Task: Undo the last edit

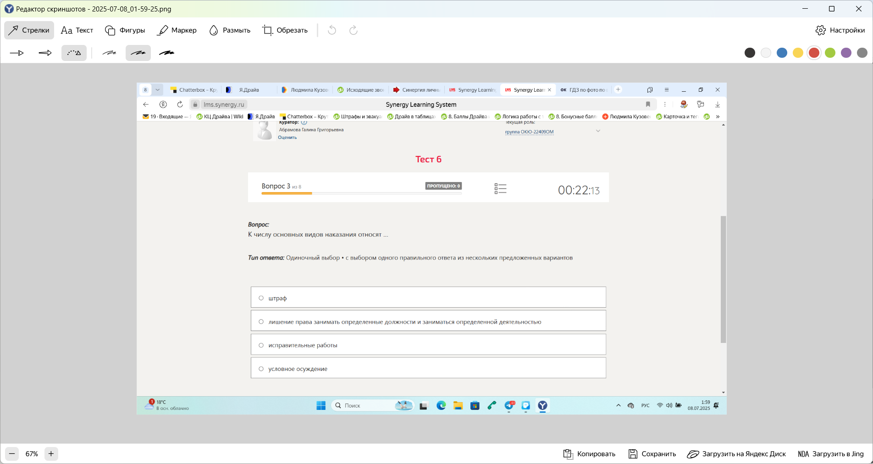Action: [332, 30]
